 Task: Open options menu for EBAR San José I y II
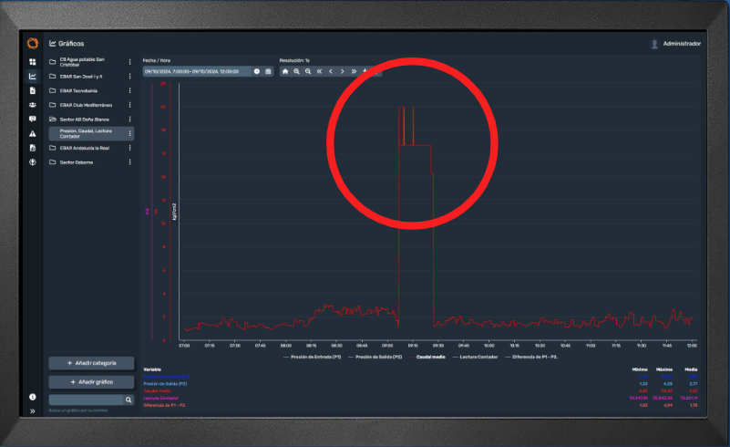coord(130,77)
